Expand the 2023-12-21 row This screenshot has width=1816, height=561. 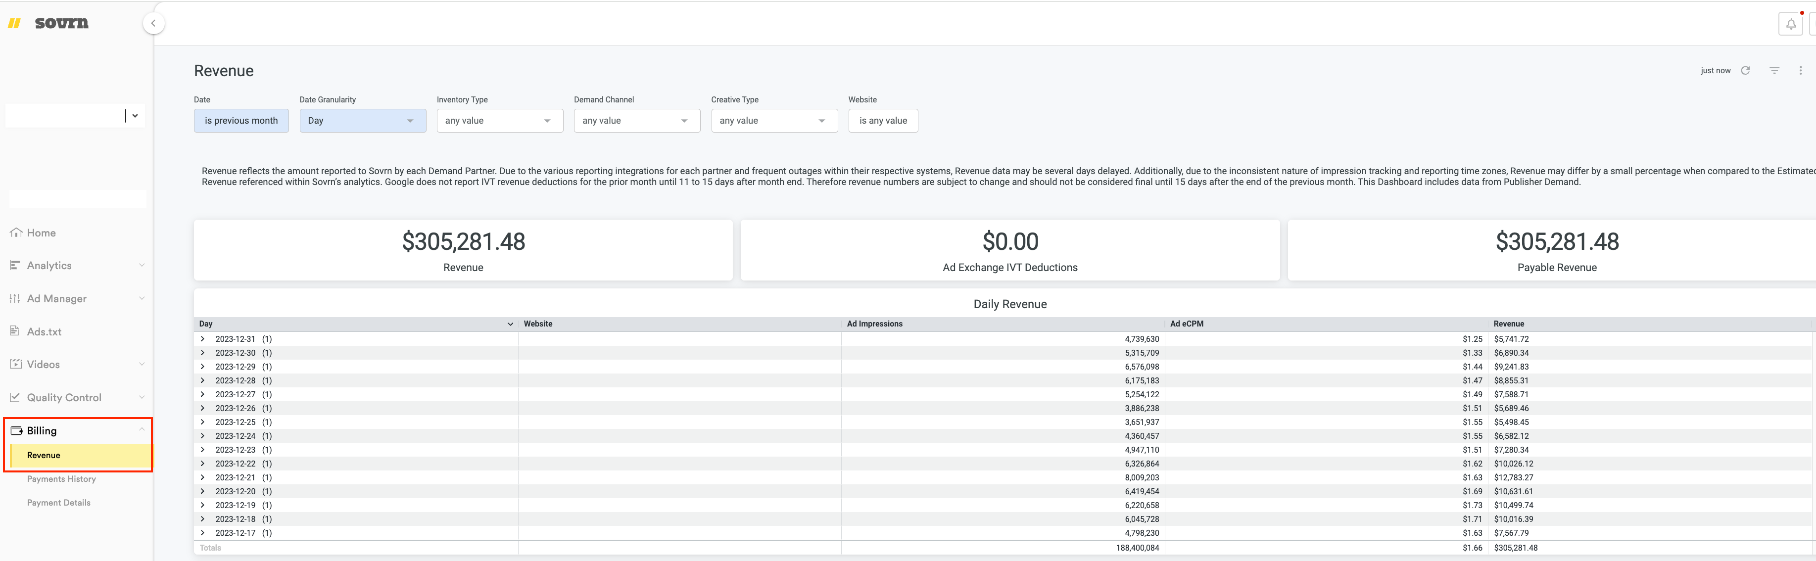point(203,478)
